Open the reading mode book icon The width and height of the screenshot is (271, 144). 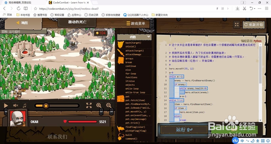pyautogui.click(x=25, y=8)
